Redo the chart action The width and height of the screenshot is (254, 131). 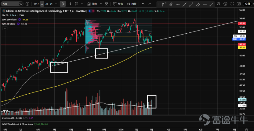(x=150, y=4)
